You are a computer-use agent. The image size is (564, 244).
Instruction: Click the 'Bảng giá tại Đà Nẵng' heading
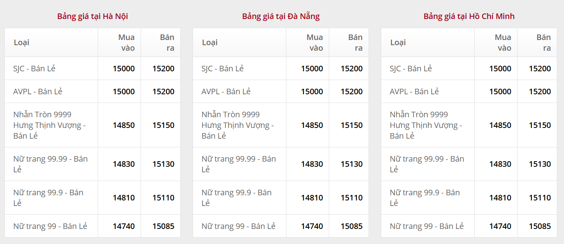[281, 16]
